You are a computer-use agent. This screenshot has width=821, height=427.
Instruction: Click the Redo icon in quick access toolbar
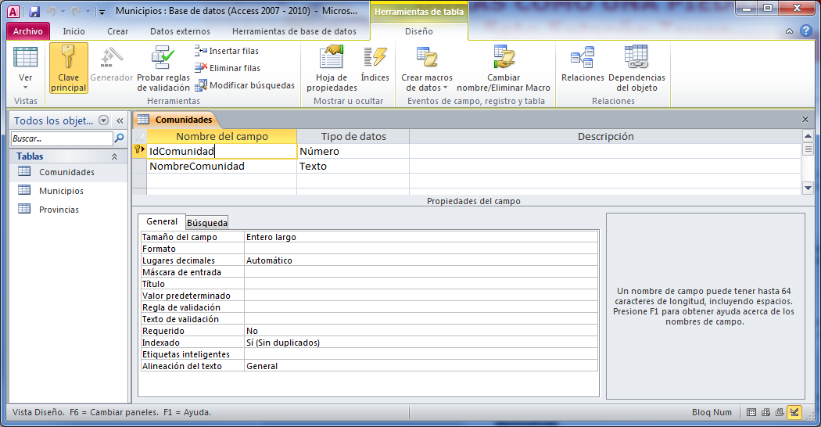tap(76, 11)
